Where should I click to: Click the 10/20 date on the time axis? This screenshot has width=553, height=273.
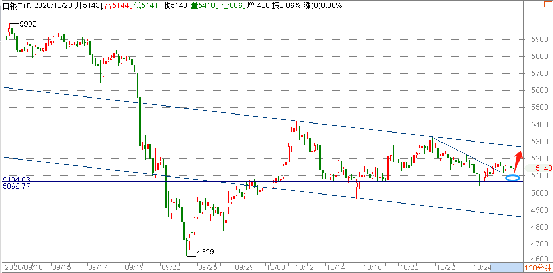(410, 267)
